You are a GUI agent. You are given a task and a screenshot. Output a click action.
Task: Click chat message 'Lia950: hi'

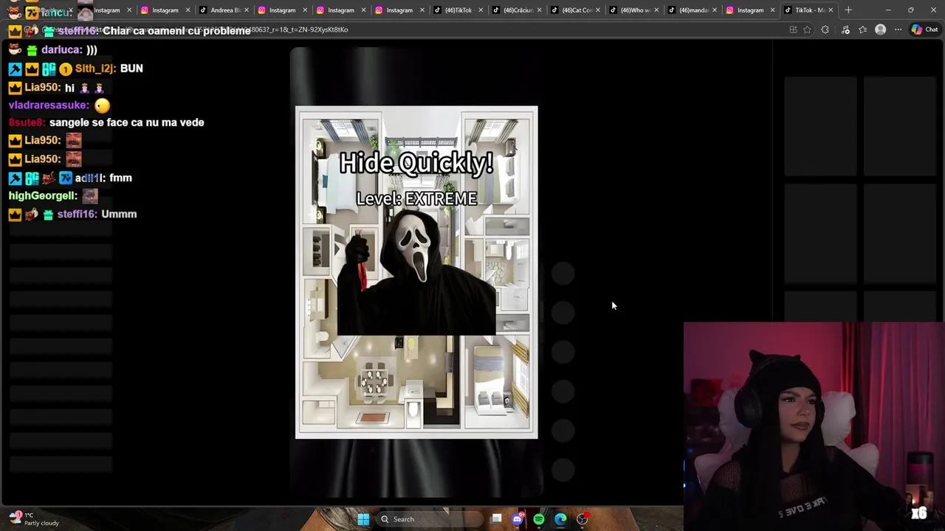(56, 88)
